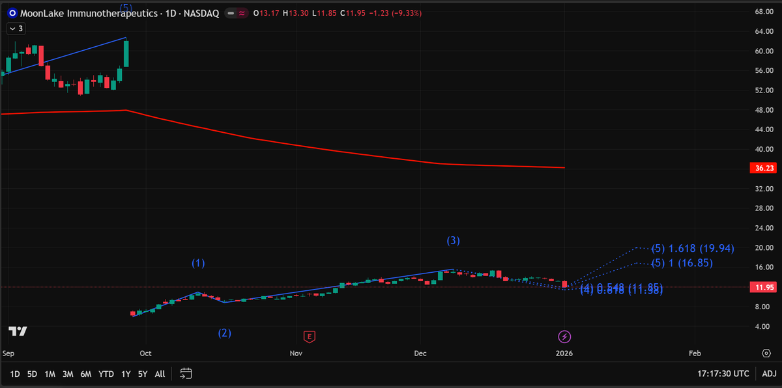
Task: Click the TradingView logo
Action: [x=18, y=331]
